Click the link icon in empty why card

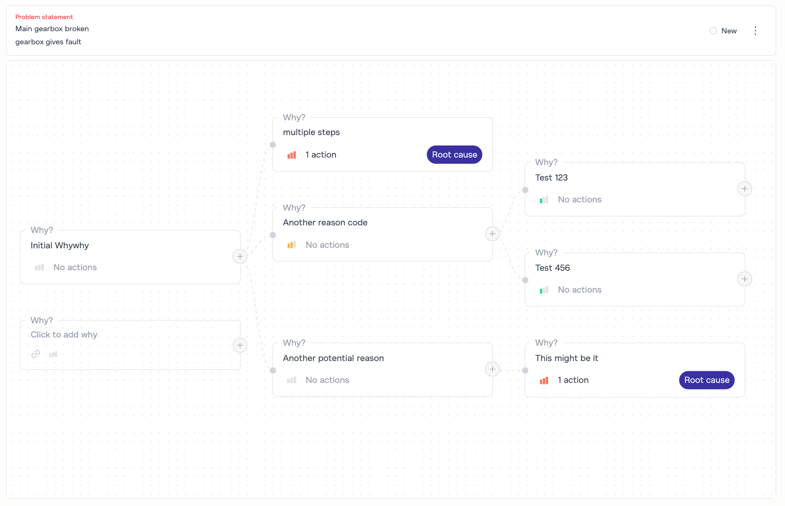click(x=36, y=354)
